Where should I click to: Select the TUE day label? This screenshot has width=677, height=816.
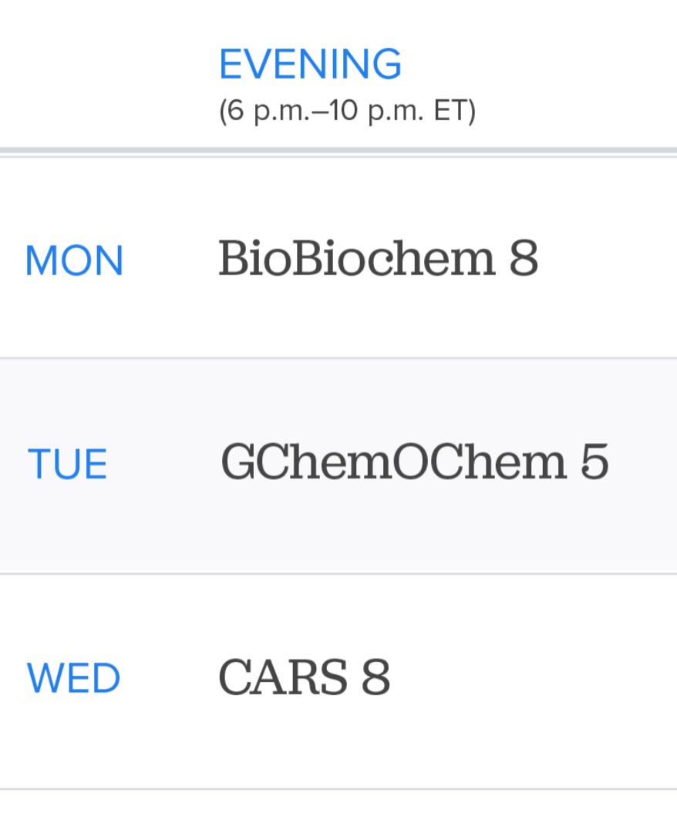[67, 465]
